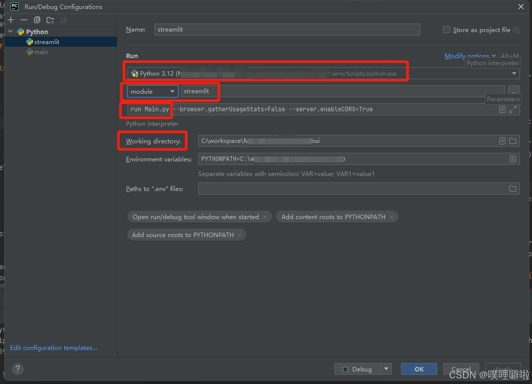Screen dimensions: 532x384
Task: Expand the script parameters field editor
Action: tap(513, 109)
